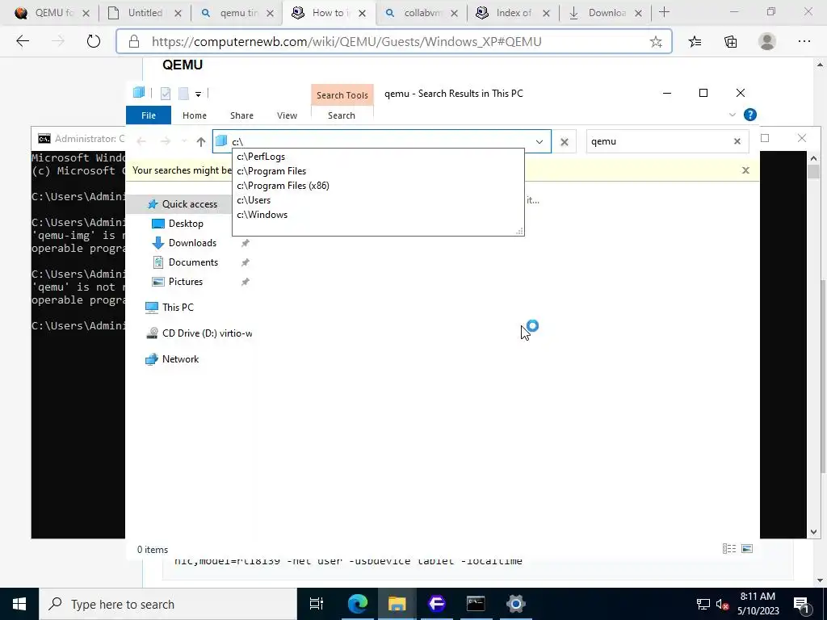Switch to the Share ribbon tab
The width and height of the screenshot is (827, 620).
tap(241, 115)
